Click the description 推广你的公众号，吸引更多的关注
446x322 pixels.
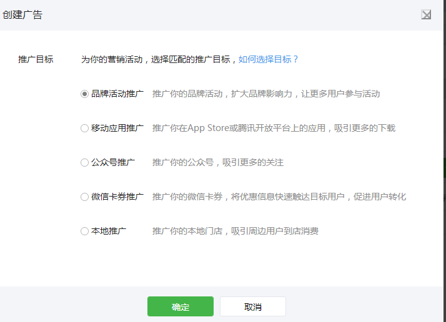coord(218,163)
